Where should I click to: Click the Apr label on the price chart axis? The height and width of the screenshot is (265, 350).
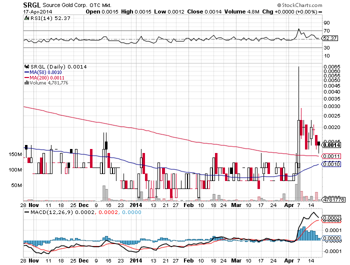click(289, 205)
